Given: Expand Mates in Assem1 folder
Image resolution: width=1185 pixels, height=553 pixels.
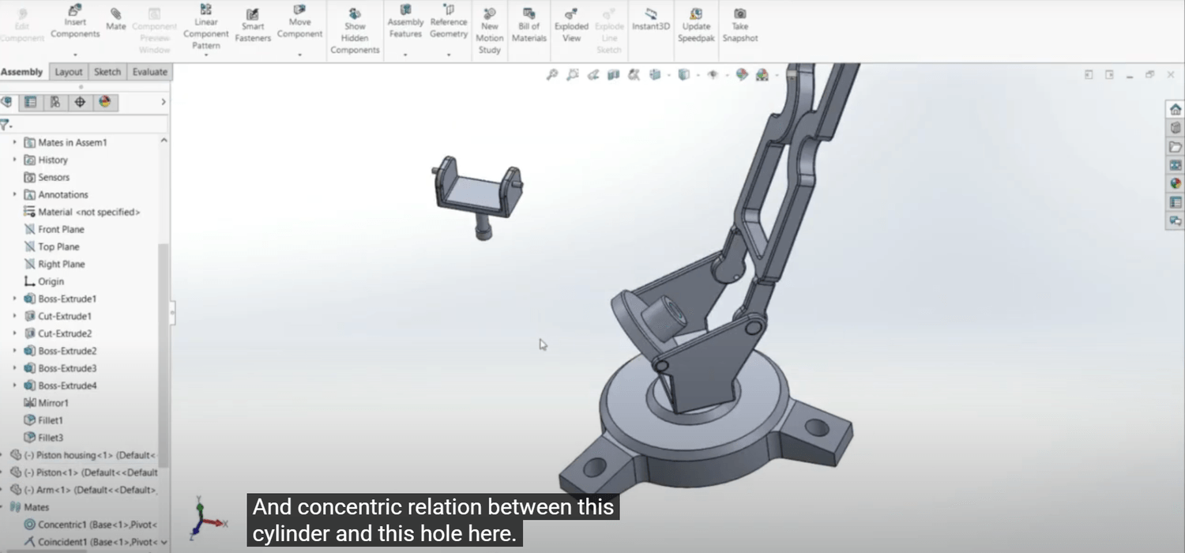Looking at the screenshot, I should point(14,142).
